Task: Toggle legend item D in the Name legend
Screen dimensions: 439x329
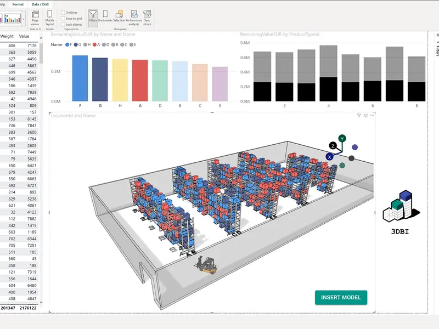Action: pos(105,45)
